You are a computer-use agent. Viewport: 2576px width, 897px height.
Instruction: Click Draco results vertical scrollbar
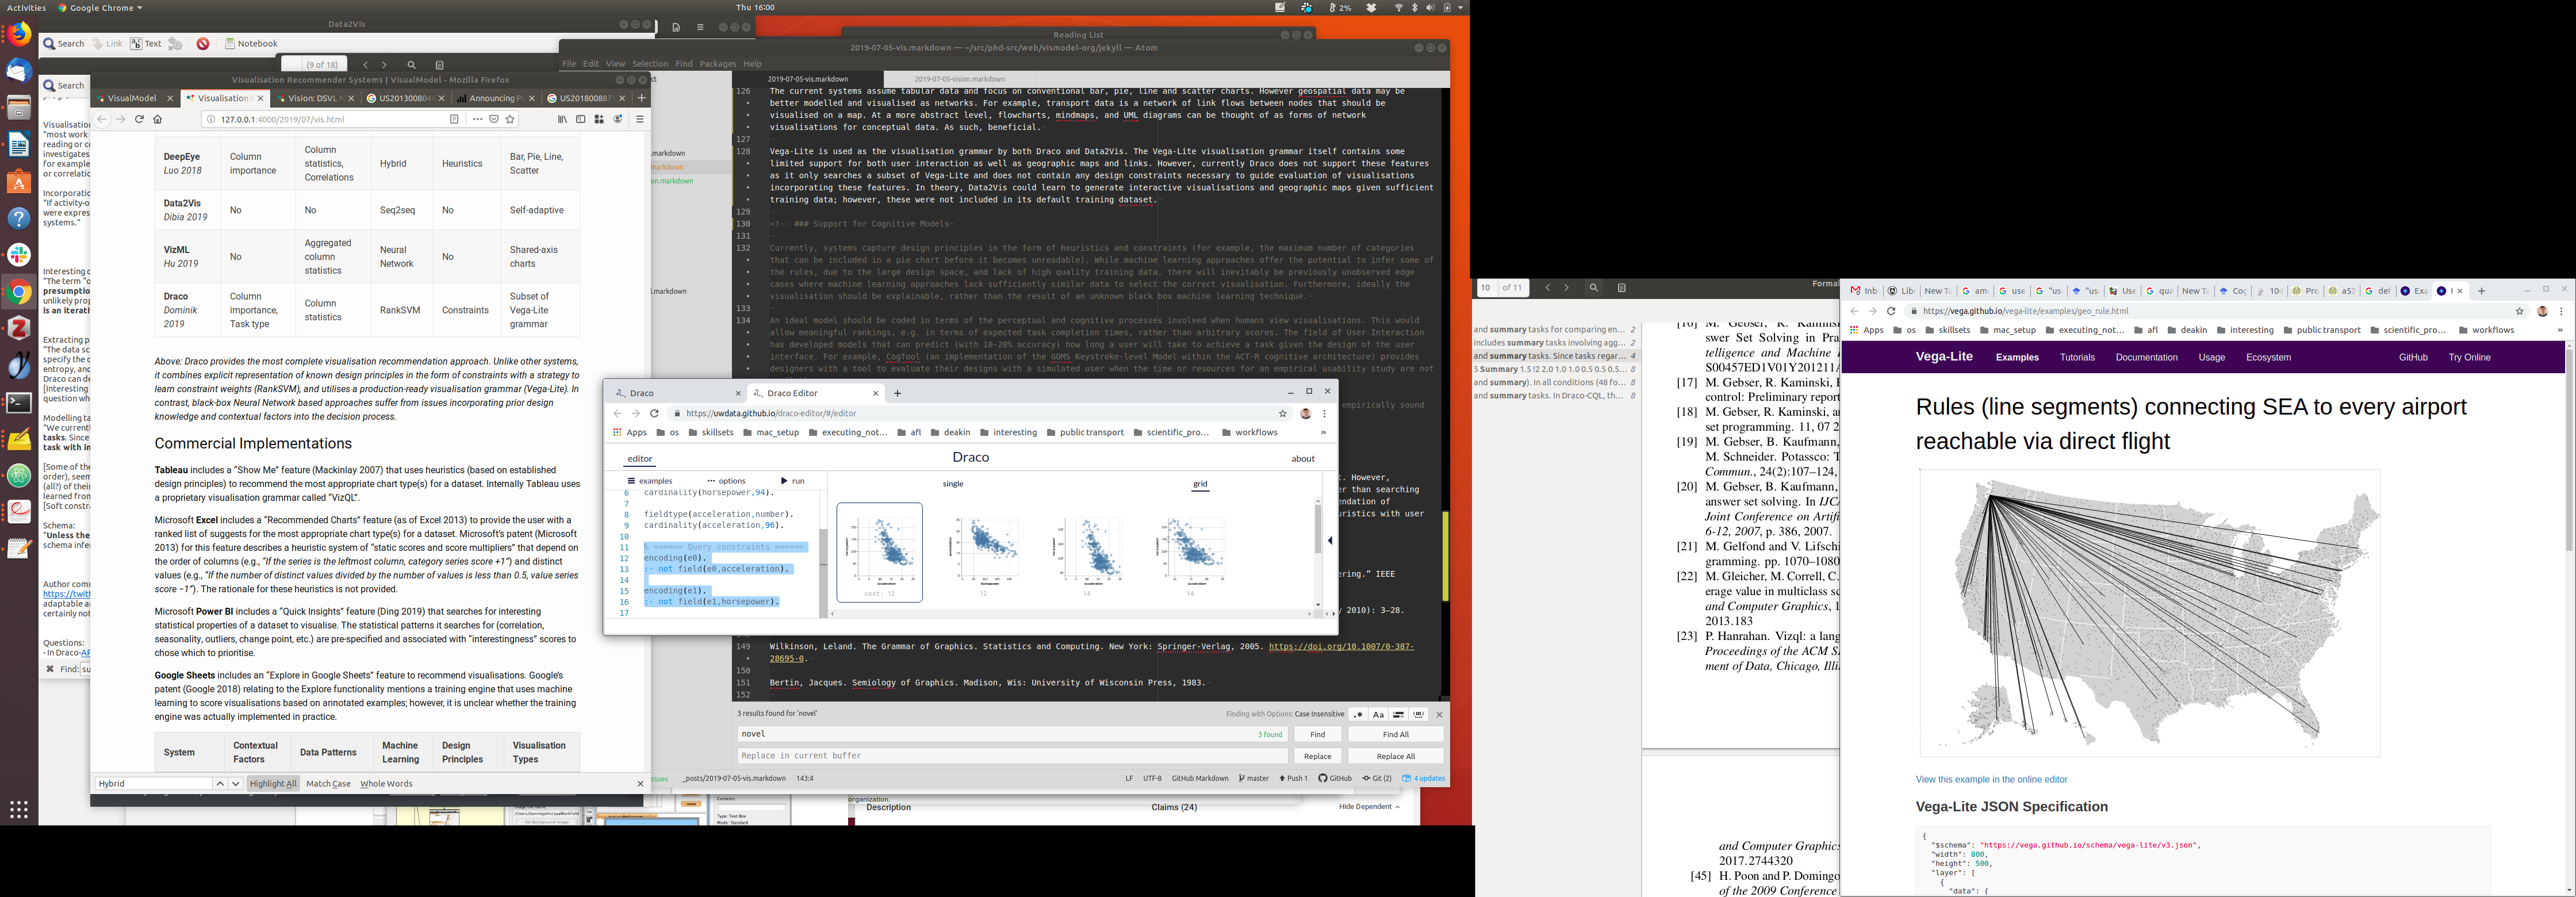[1318, 530]
